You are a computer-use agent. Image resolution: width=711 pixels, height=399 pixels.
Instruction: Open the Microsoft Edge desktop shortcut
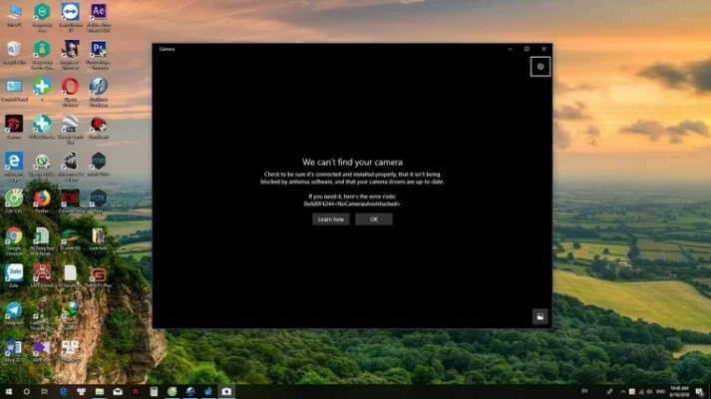14,161
